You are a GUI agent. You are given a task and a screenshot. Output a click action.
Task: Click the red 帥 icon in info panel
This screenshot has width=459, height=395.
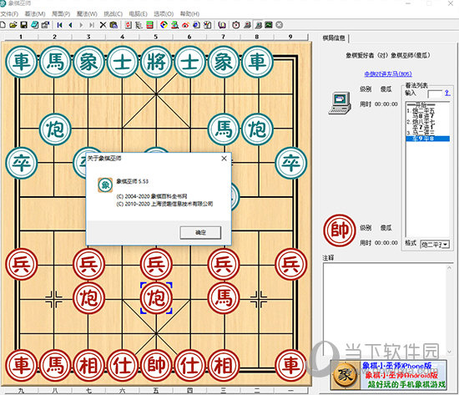tap(340, 230)
